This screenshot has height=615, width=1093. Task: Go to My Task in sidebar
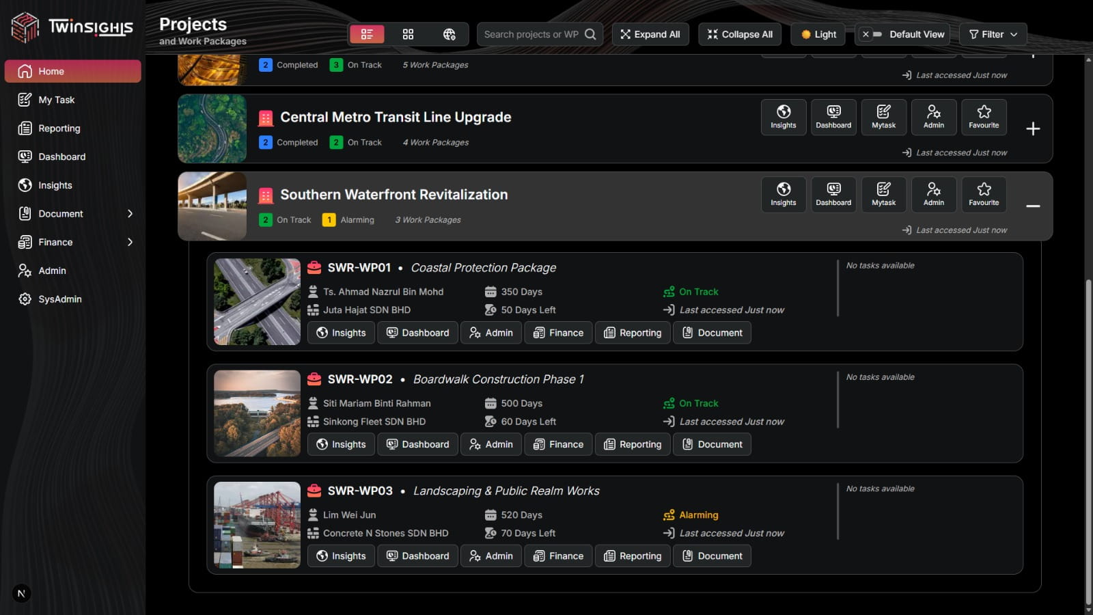[57, 100]
